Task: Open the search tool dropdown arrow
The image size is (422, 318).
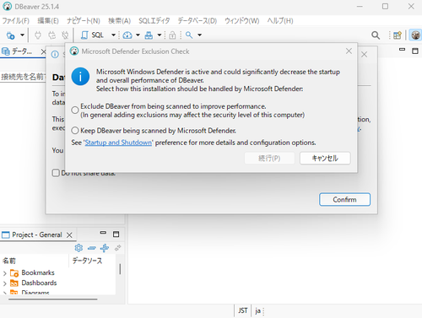Action: (199, 35)
